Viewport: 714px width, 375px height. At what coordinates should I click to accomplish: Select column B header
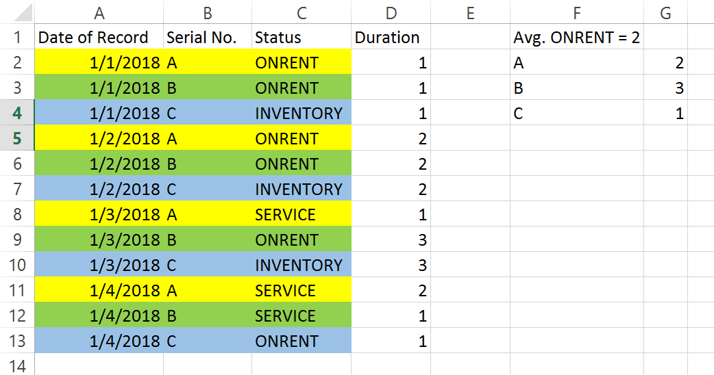tap(208, 12)
